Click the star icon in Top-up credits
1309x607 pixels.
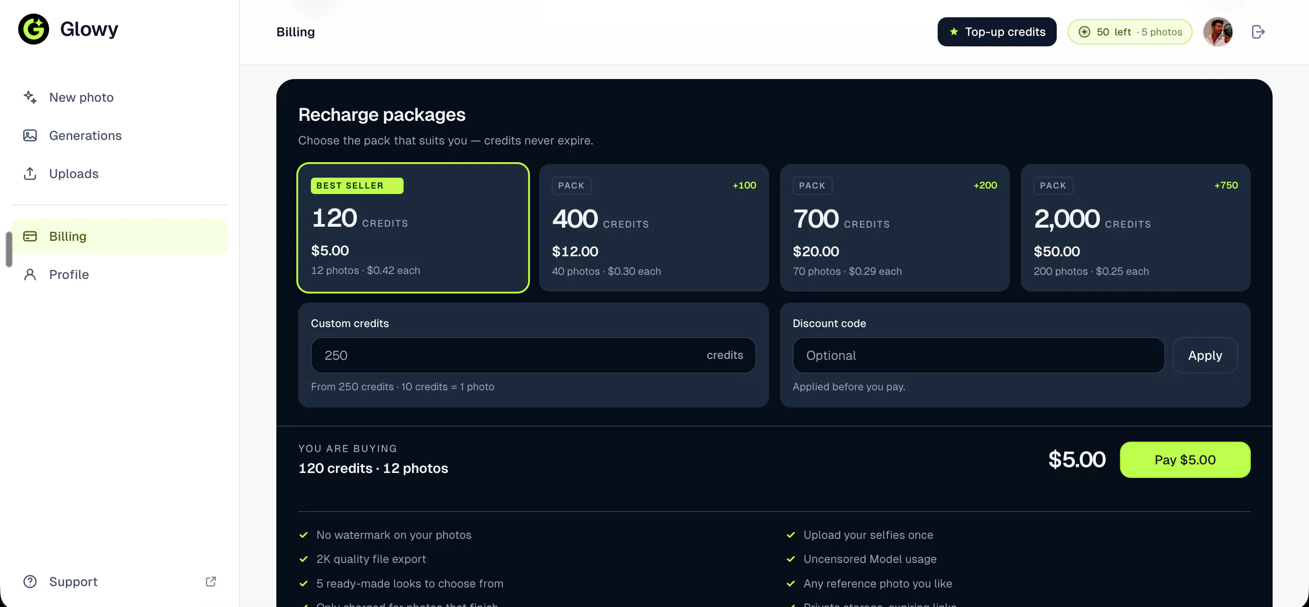point(954,31)
